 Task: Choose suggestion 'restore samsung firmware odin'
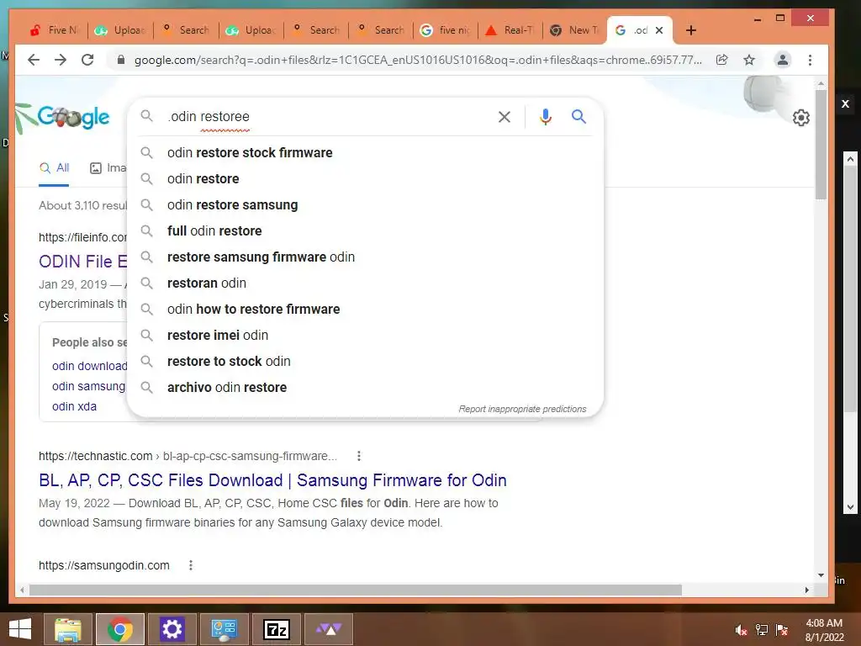pyautogui.click(x=365, y=257)
